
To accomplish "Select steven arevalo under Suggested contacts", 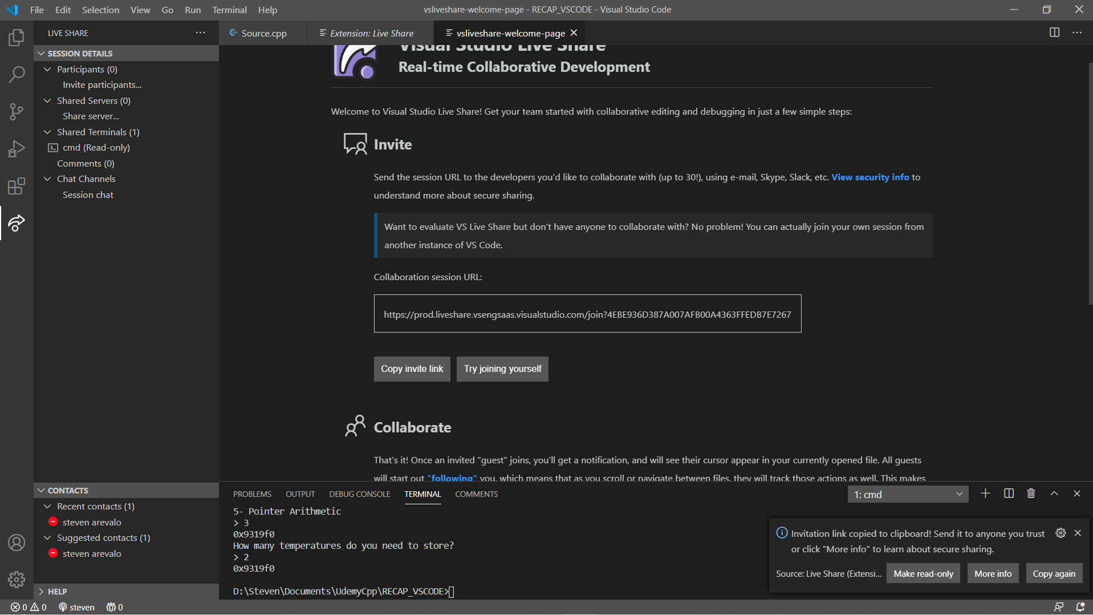I will tap(92, 554).
